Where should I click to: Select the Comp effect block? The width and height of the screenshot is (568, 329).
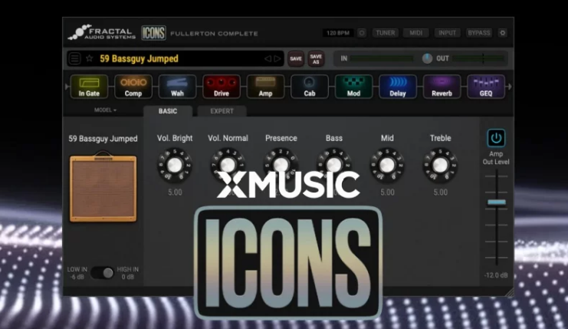[133, 87]
